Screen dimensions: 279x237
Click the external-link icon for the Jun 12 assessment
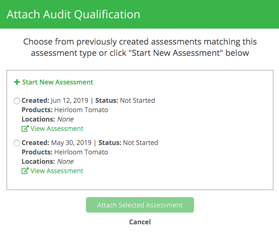click(25, 129)
